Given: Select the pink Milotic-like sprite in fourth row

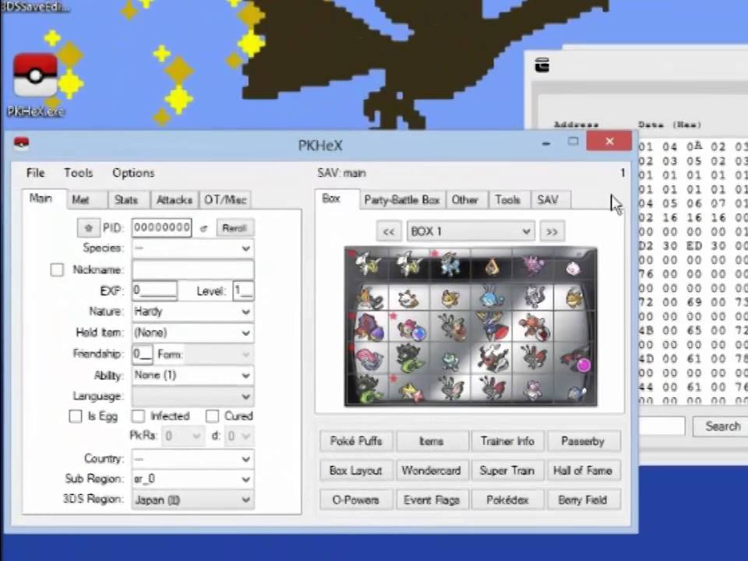Looking at the screenshot, I should point(369,360).
